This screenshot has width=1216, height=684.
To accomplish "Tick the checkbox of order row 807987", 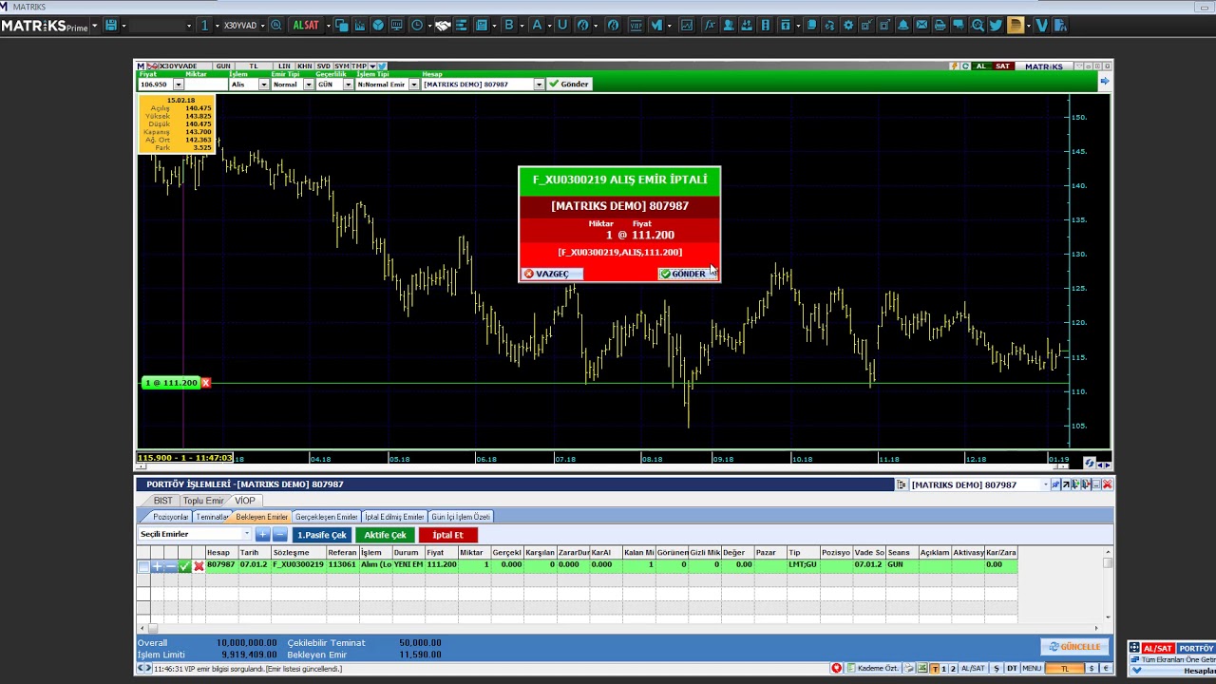I will pyautogui.click(x=143, y=566).
